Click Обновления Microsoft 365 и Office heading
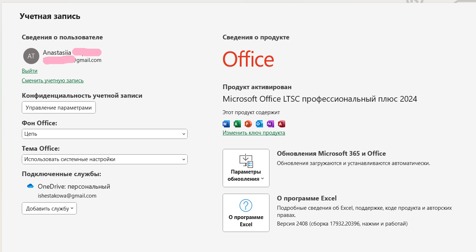 (331, 154)
